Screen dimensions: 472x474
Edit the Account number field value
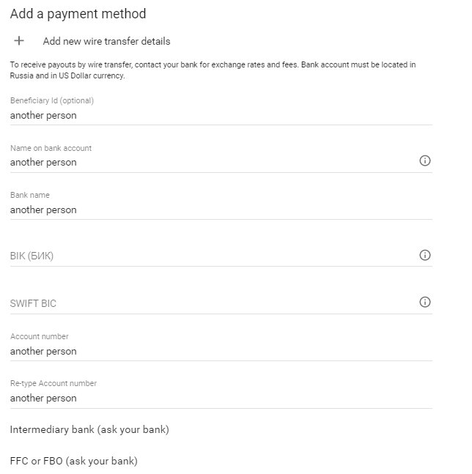click(x=43, y=351)
